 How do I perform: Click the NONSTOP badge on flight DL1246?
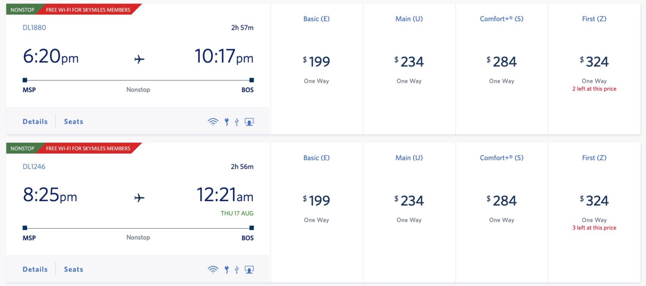(x=22, y=148)
